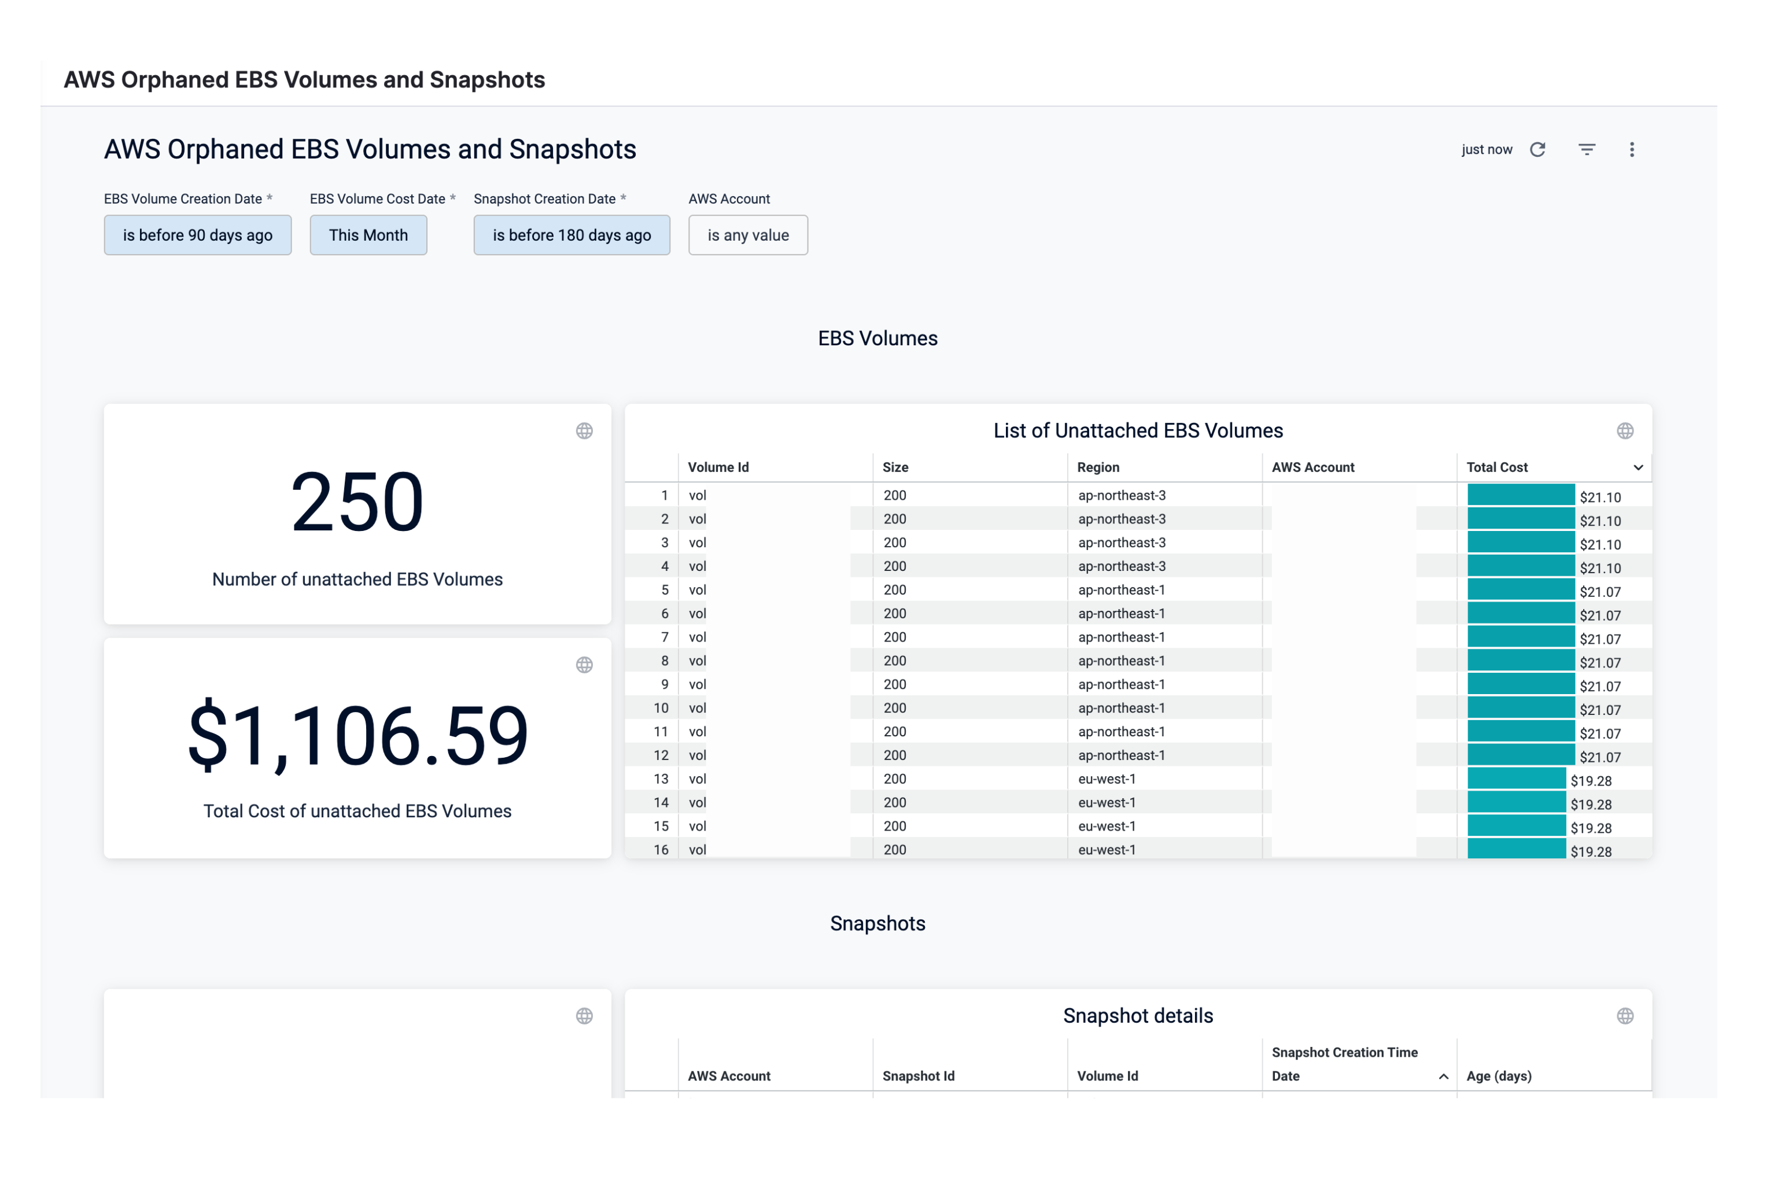This screenshot has height=1180, width=1770.
Task: Toggle the dashboard filters bar icon
Action: point(1587,150)
